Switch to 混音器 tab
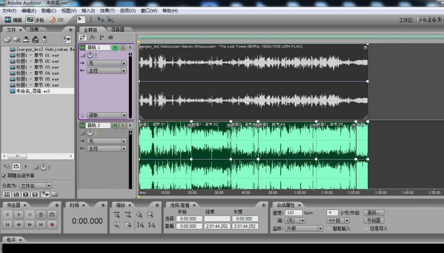The width and height of the screenshot is (444, 253). coord(118,29)
